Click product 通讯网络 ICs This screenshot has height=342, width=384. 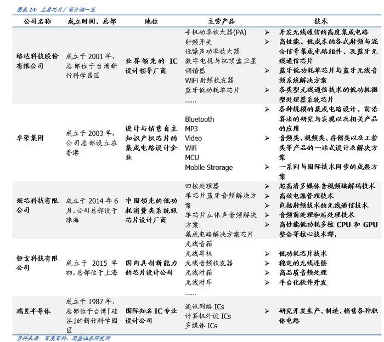(205, 306)
